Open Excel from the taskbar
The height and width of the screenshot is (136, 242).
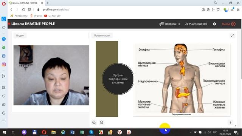click(x=82, y=132)
